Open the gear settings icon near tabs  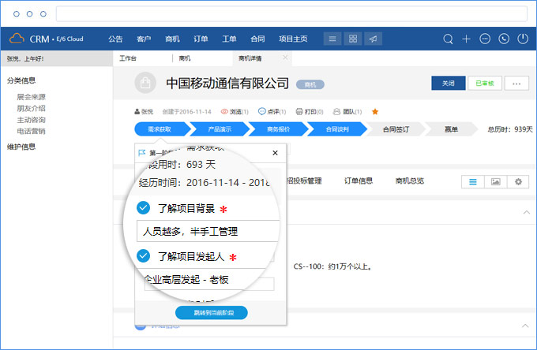tap(518, 181)
